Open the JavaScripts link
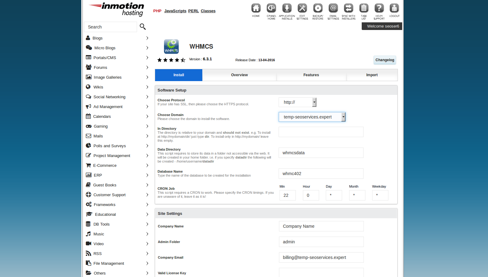This screenshot has height=277, width=488. (x=175, y=11)
